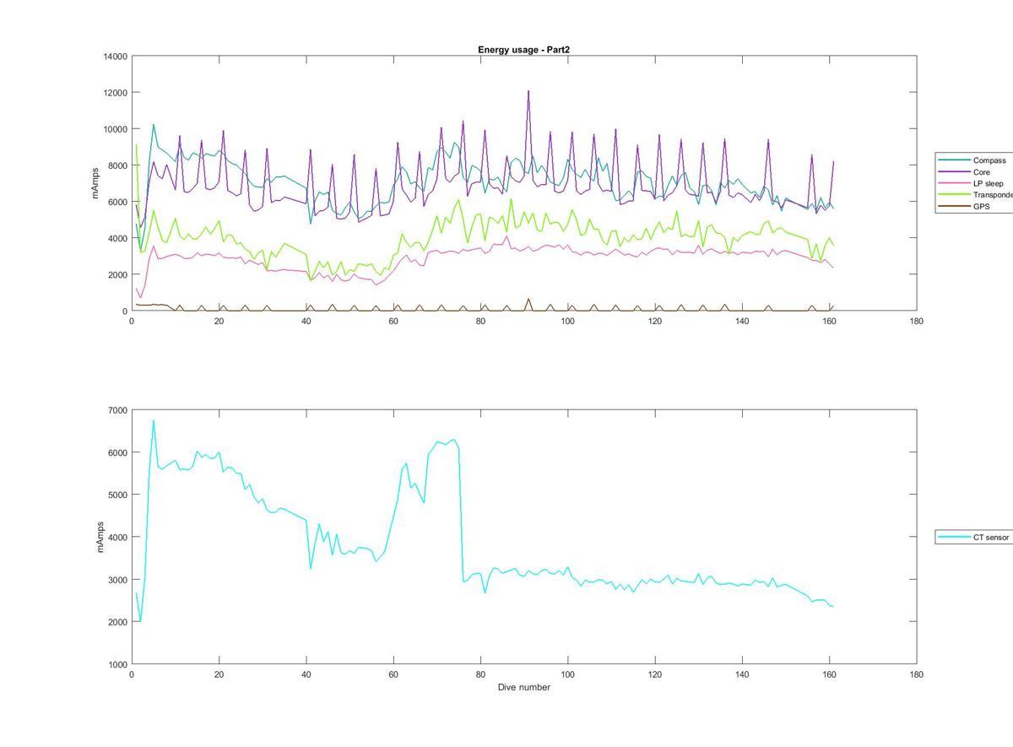Click the 10000 y-axis tick label
The height and width of the screenshot is (747, 1013).
coord(114,129)
